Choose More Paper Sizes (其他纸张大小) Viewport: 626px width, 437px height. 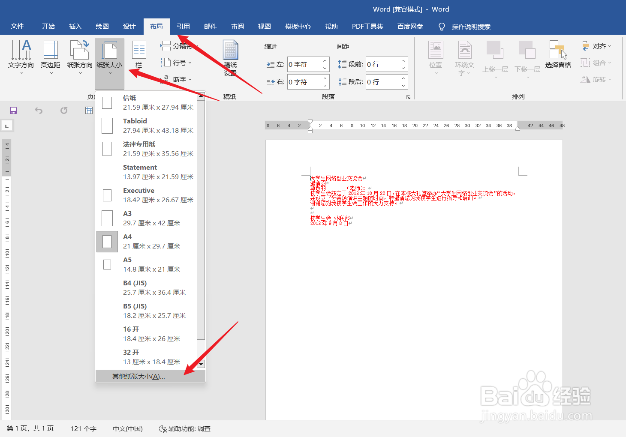click(x=150, y=376)
